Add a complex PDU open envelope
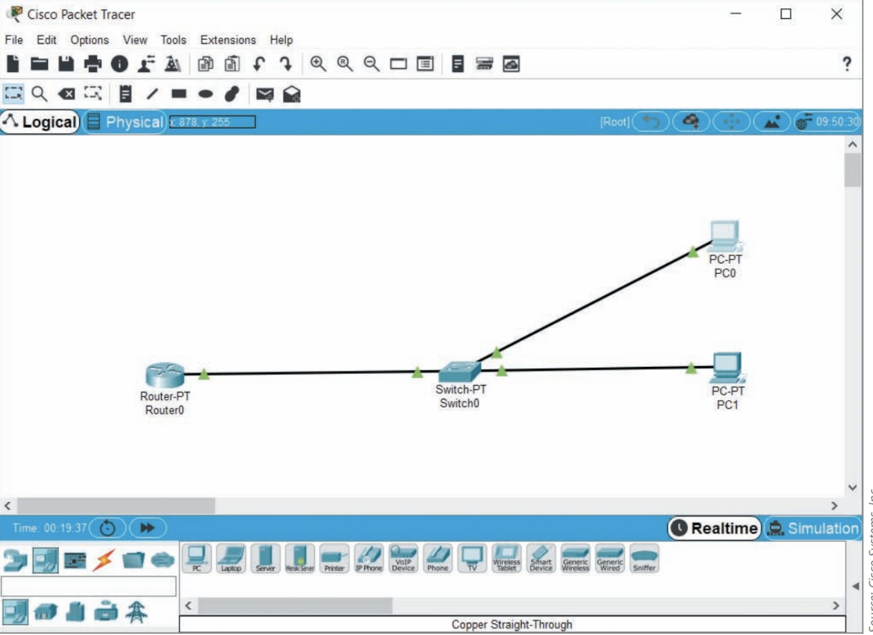873x635 pixels. click(x=292, y=95)
